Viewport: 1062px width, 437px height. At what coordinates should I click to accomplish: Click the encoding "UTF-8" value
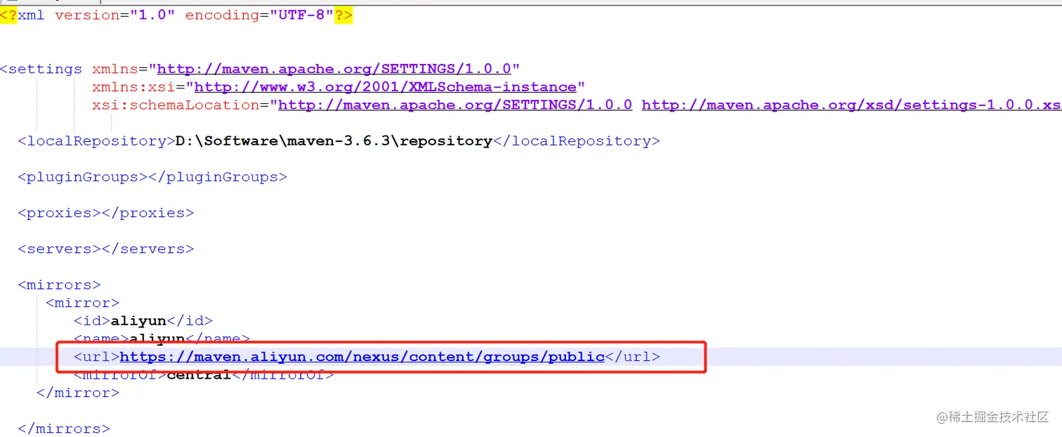301,15
